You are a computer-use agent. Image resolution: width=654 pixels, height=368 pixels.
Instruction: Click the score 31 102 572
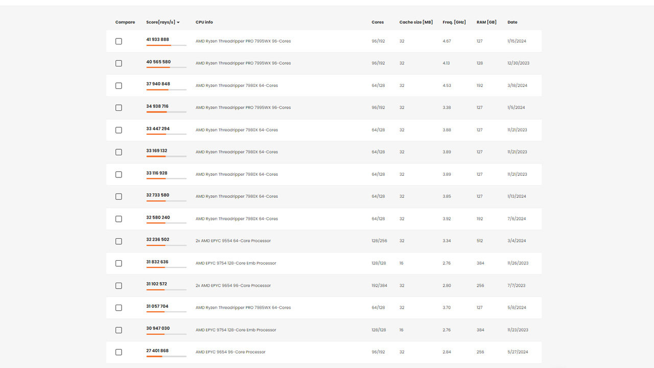(157, 284)
